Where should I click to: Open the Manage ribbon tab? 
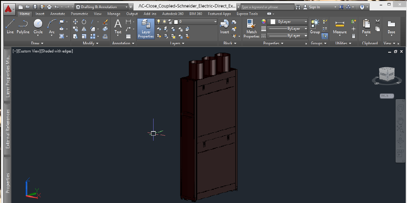[114, 14]
